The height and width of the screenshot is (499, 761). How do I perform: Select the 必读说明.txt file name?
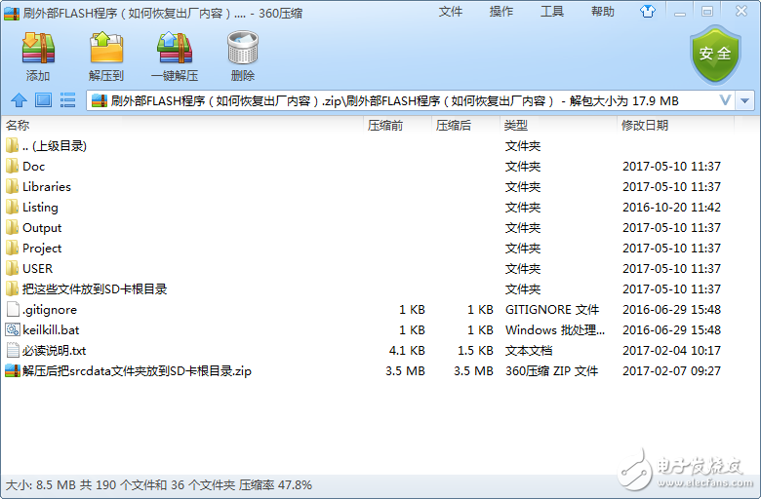55,351
